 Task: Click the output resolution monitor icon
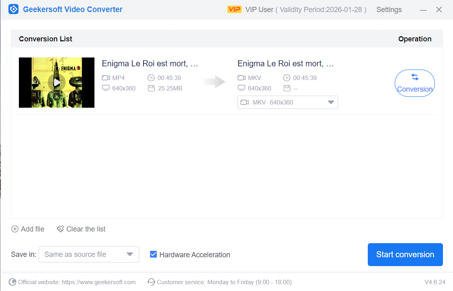242,88
